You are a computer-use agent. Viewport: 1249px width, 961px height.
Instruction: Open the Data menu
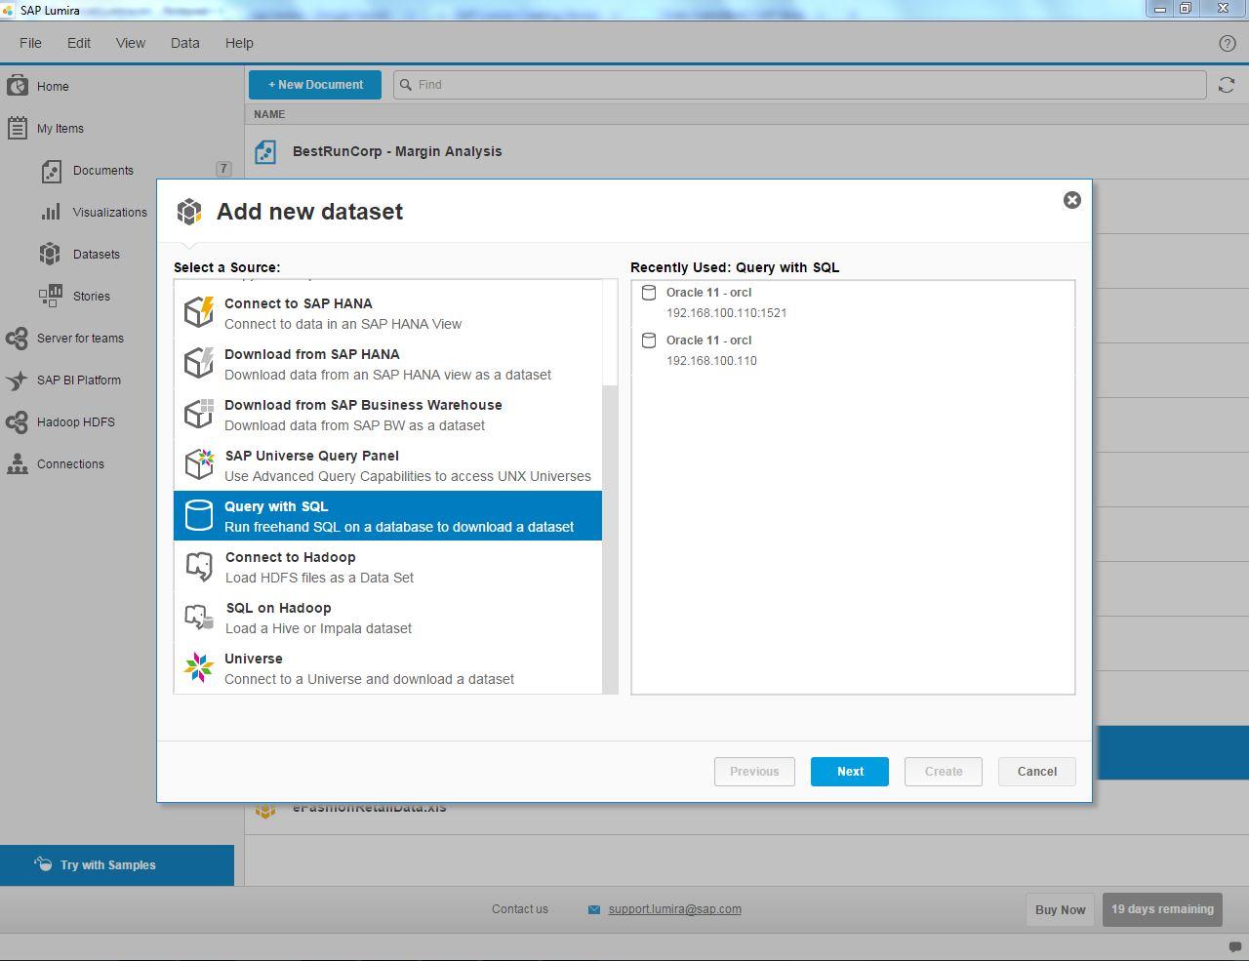tap(184, 43)
